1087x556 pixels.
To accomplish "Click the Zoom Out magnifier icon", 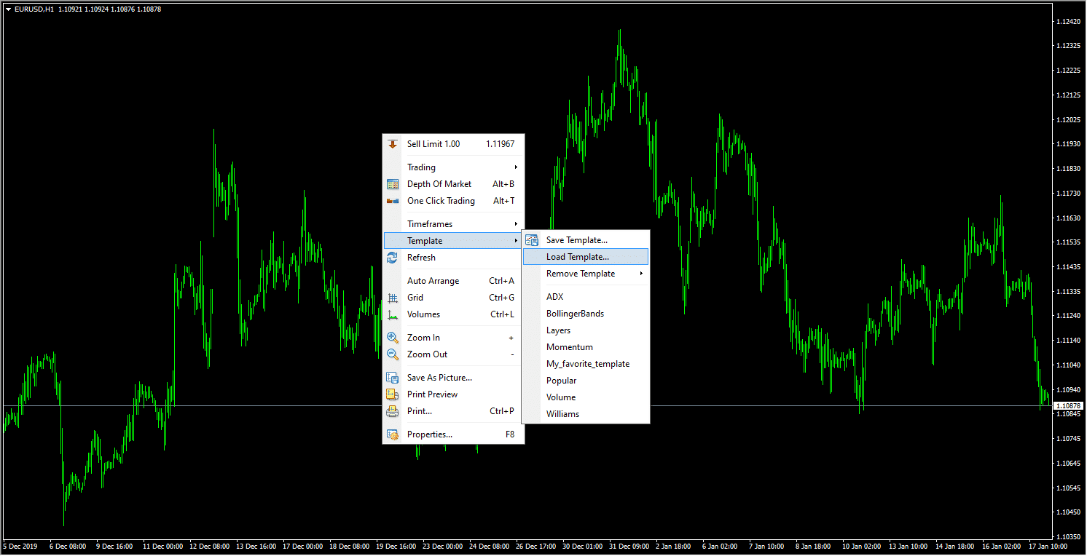I will [393, 354].
